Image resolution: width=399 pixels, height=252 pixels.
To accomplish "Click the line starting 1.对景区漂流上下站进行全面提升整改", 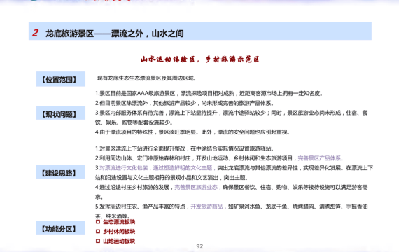I will click(x=185, y=148).
